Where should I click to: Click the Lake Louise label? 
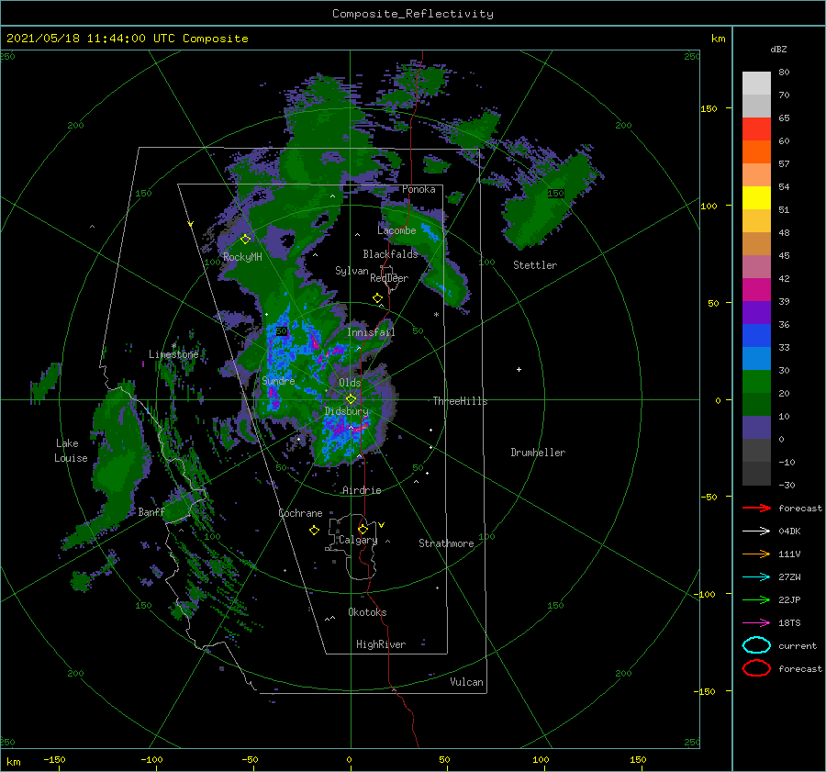[71, 451]
